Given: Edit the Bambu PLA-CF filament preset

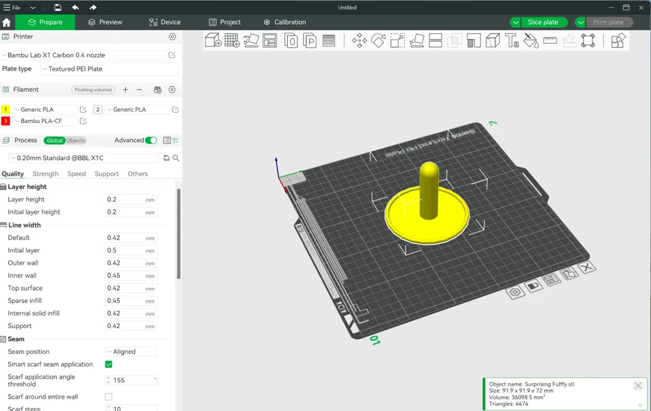Looking at the screenshot, I should [83, 121].
